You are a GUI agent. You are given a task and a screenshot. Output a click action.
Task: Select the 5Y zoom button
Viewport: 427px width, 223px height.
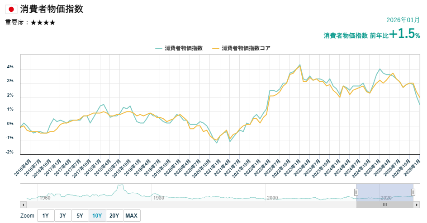point(80,216)
